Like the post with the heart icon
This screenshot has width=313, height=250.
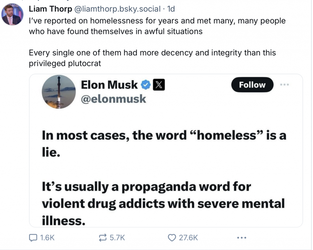click(172, 237)
